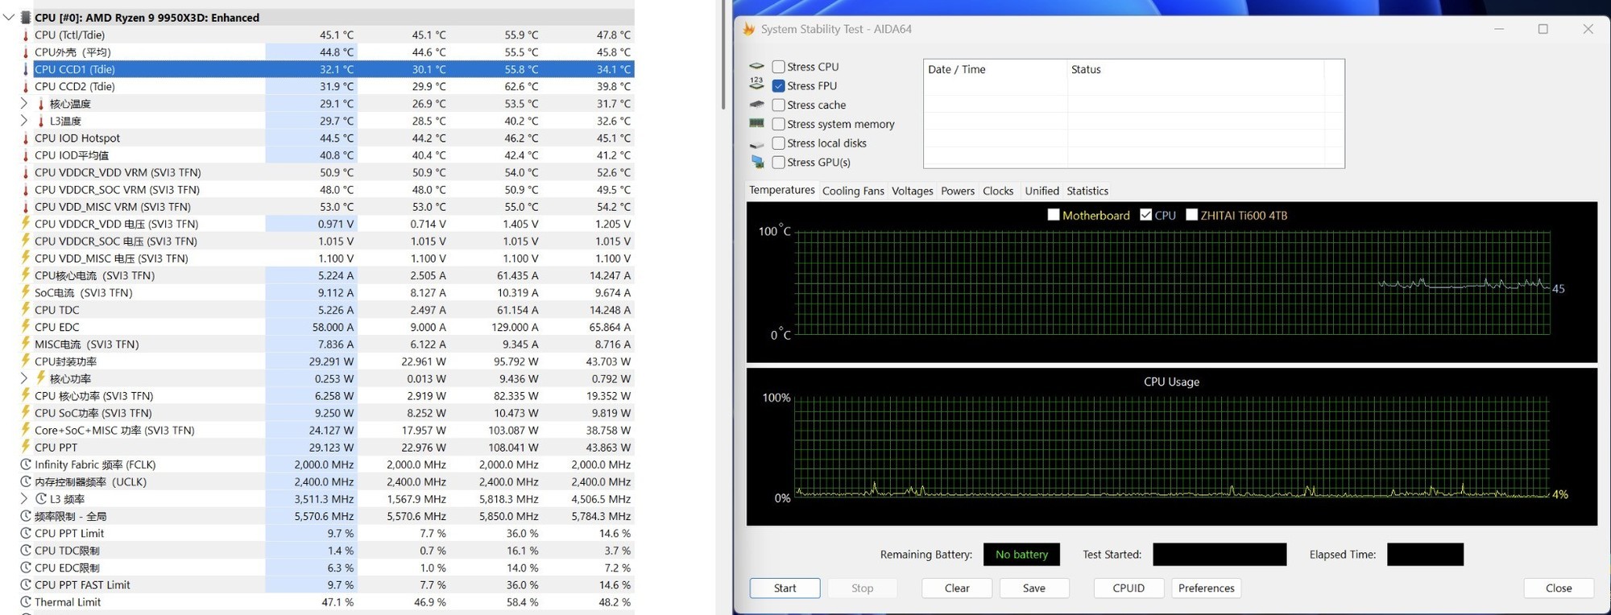Image resolution: width=1611 pixels, height=615 pixels.
Task: Open the Statistics tab
Action: click(x=1087, y=191)
